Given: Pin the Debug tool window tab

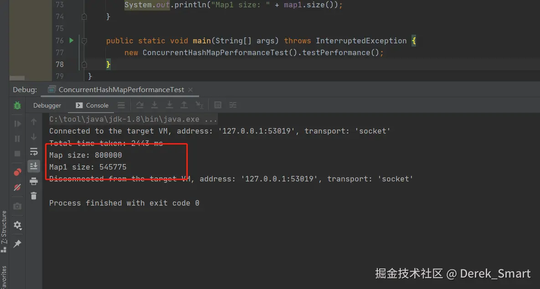Looking at the screenshot, I should coord(17,244).
